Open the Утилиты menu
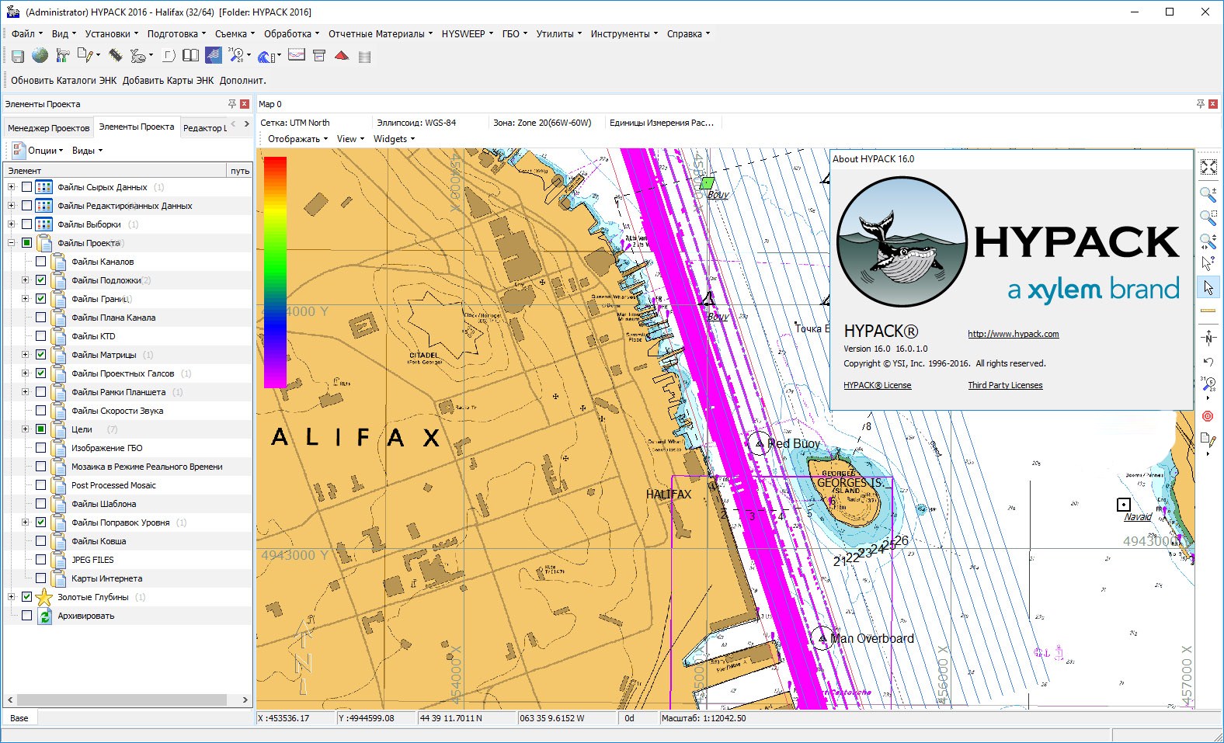The image size is (1224, 743). coord(558,33)
